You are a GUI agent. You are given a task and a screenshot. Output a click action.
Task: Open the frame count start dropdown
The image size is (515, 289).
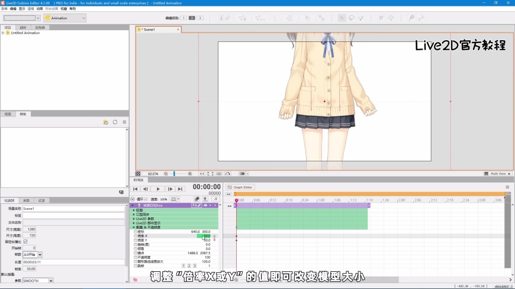tap(40, 255)
